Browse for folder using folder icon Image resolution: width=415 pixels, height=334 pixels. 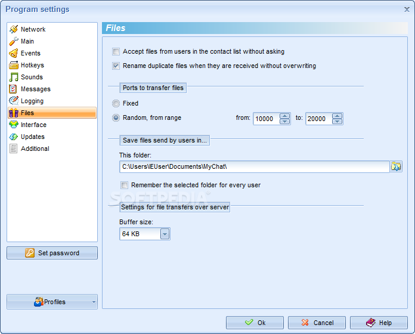click(396, 166)
